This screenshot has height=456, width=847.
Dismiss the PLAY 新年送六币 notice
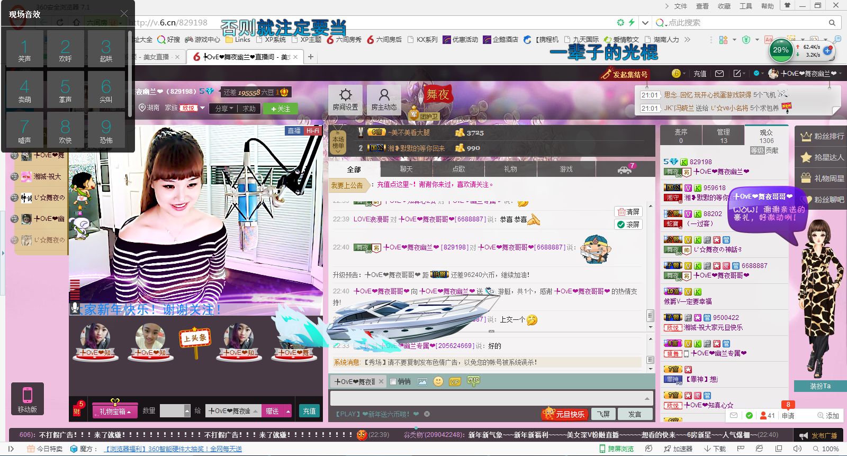427,414
